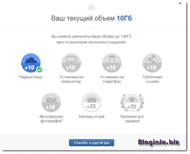Click the Вы можете увеличить ваше облако text
This screenshot has width=190, height=154.
(91, 39)
